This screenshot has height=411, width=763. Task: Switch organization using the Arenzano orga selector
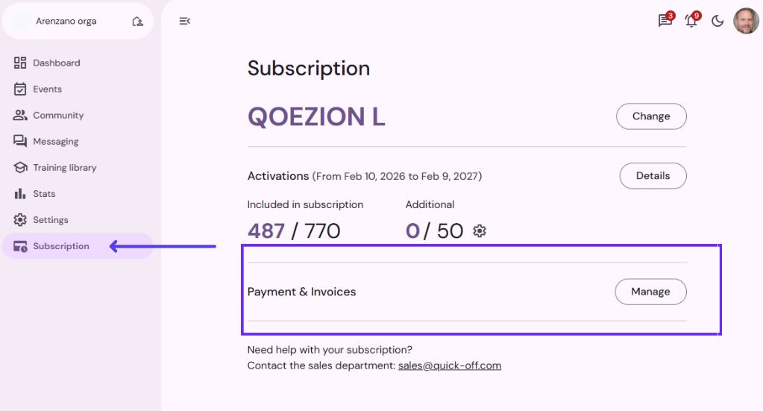[66, 22]
